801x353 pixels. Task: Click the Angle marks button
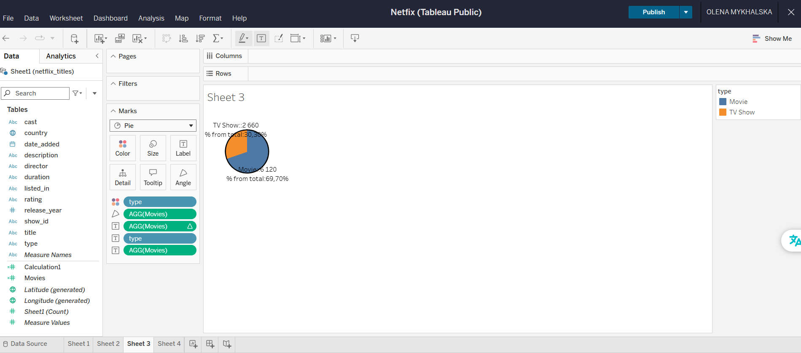[x=183, y=177]
